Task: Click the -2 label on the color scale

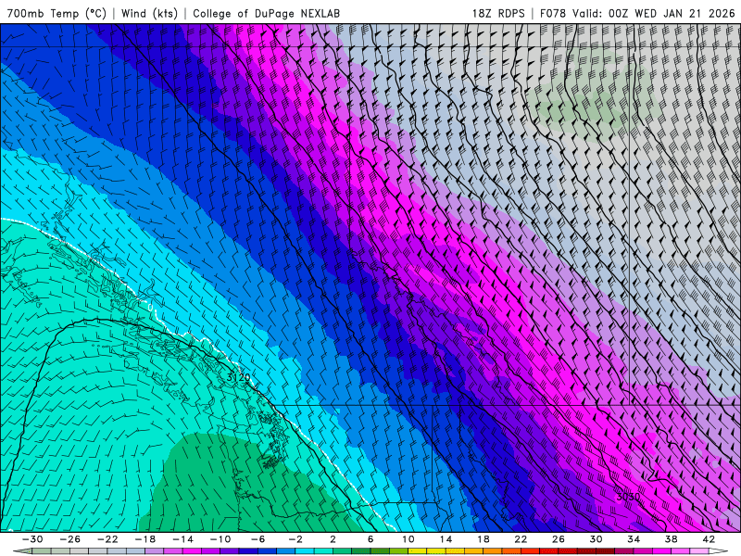Action: pos(295,539)
